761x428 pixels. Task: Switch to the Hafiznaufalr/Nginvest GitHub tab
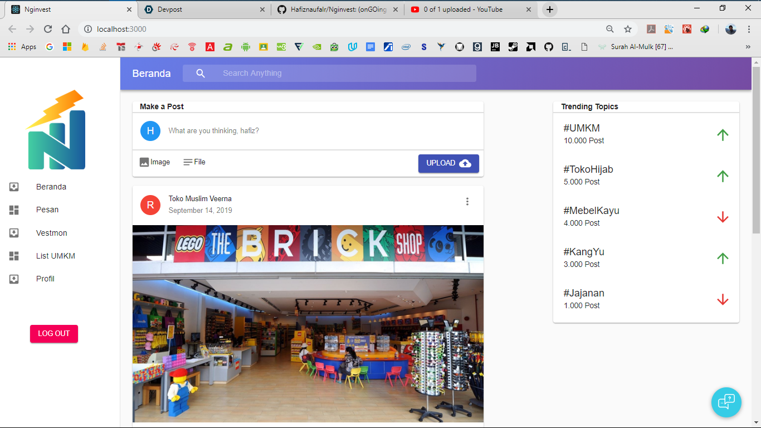tap(338, 9)
